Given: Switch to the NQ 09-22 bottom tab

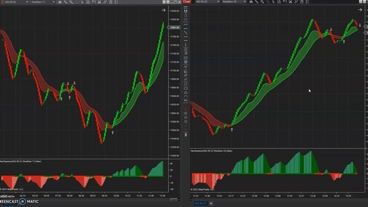Looking at the screenshot, I should 201,204.
